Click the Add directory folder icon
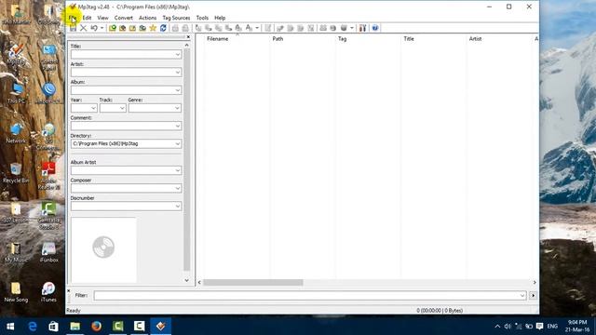 pyautogui.click(x=122, y=28)
